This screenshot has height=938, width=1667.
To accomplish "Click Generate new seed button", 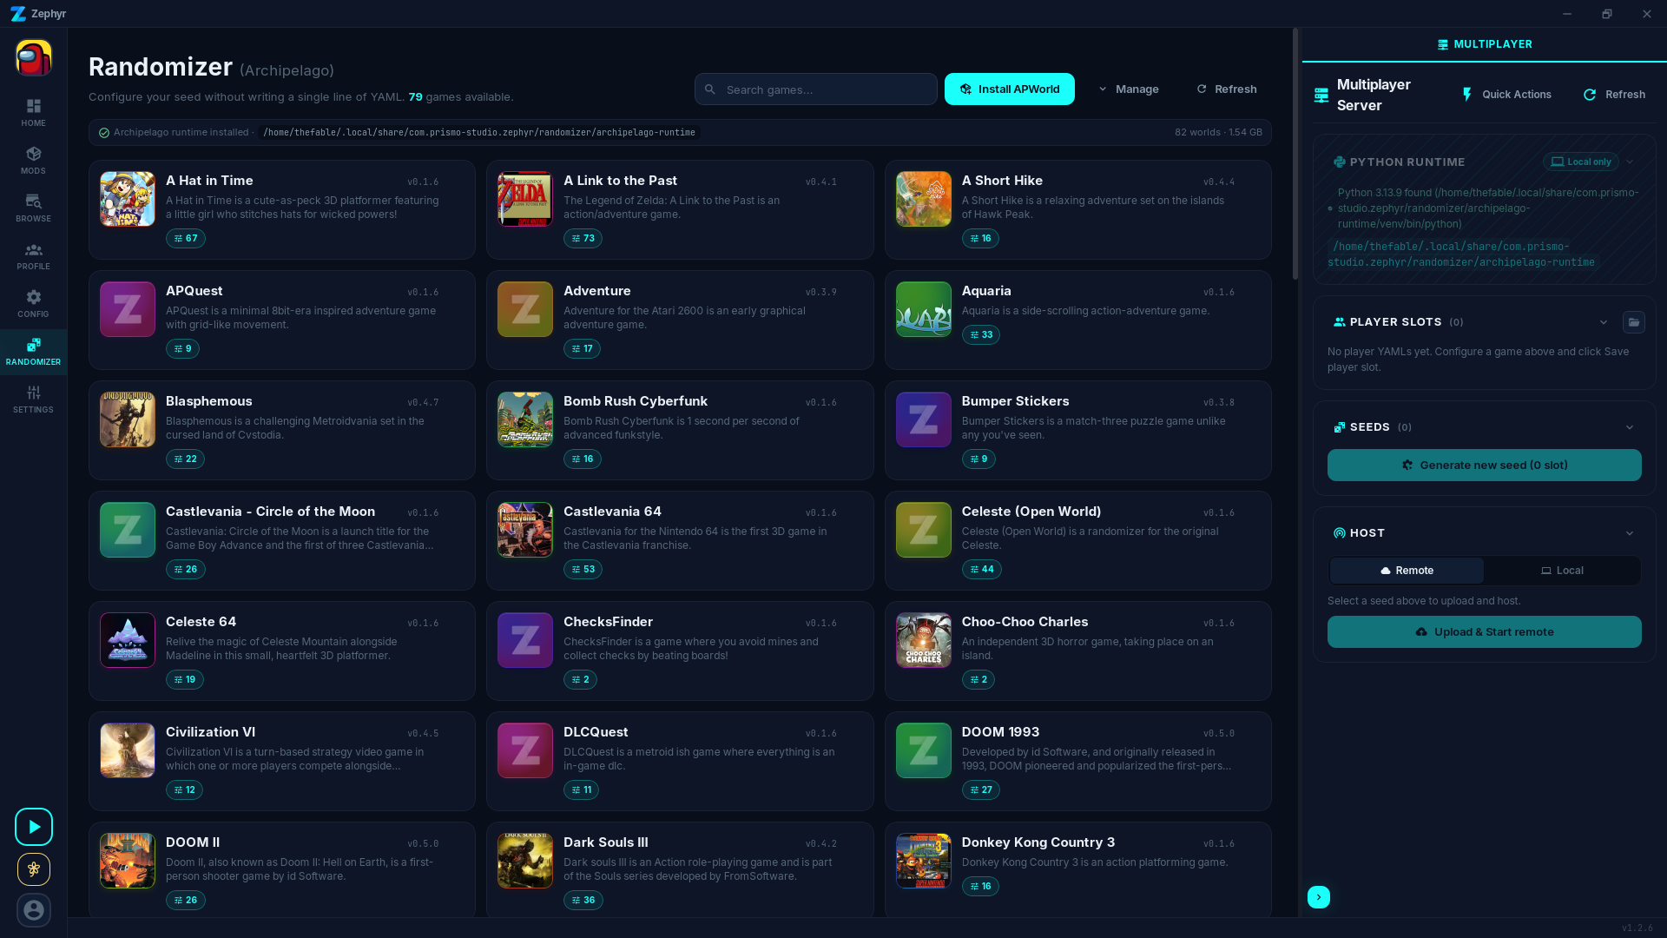I will (x=1485, y=466).
